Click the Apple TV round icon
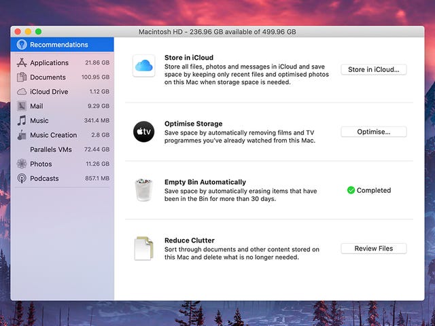 click(143, 132)
